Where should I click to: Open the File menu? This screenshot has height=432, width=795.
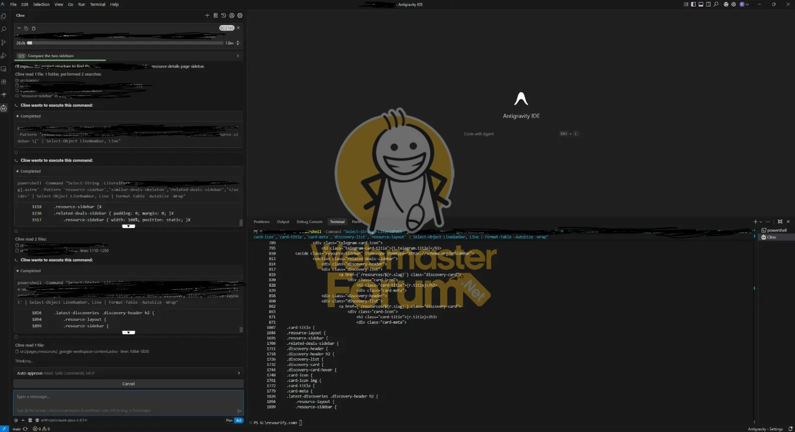coord(14,5)
